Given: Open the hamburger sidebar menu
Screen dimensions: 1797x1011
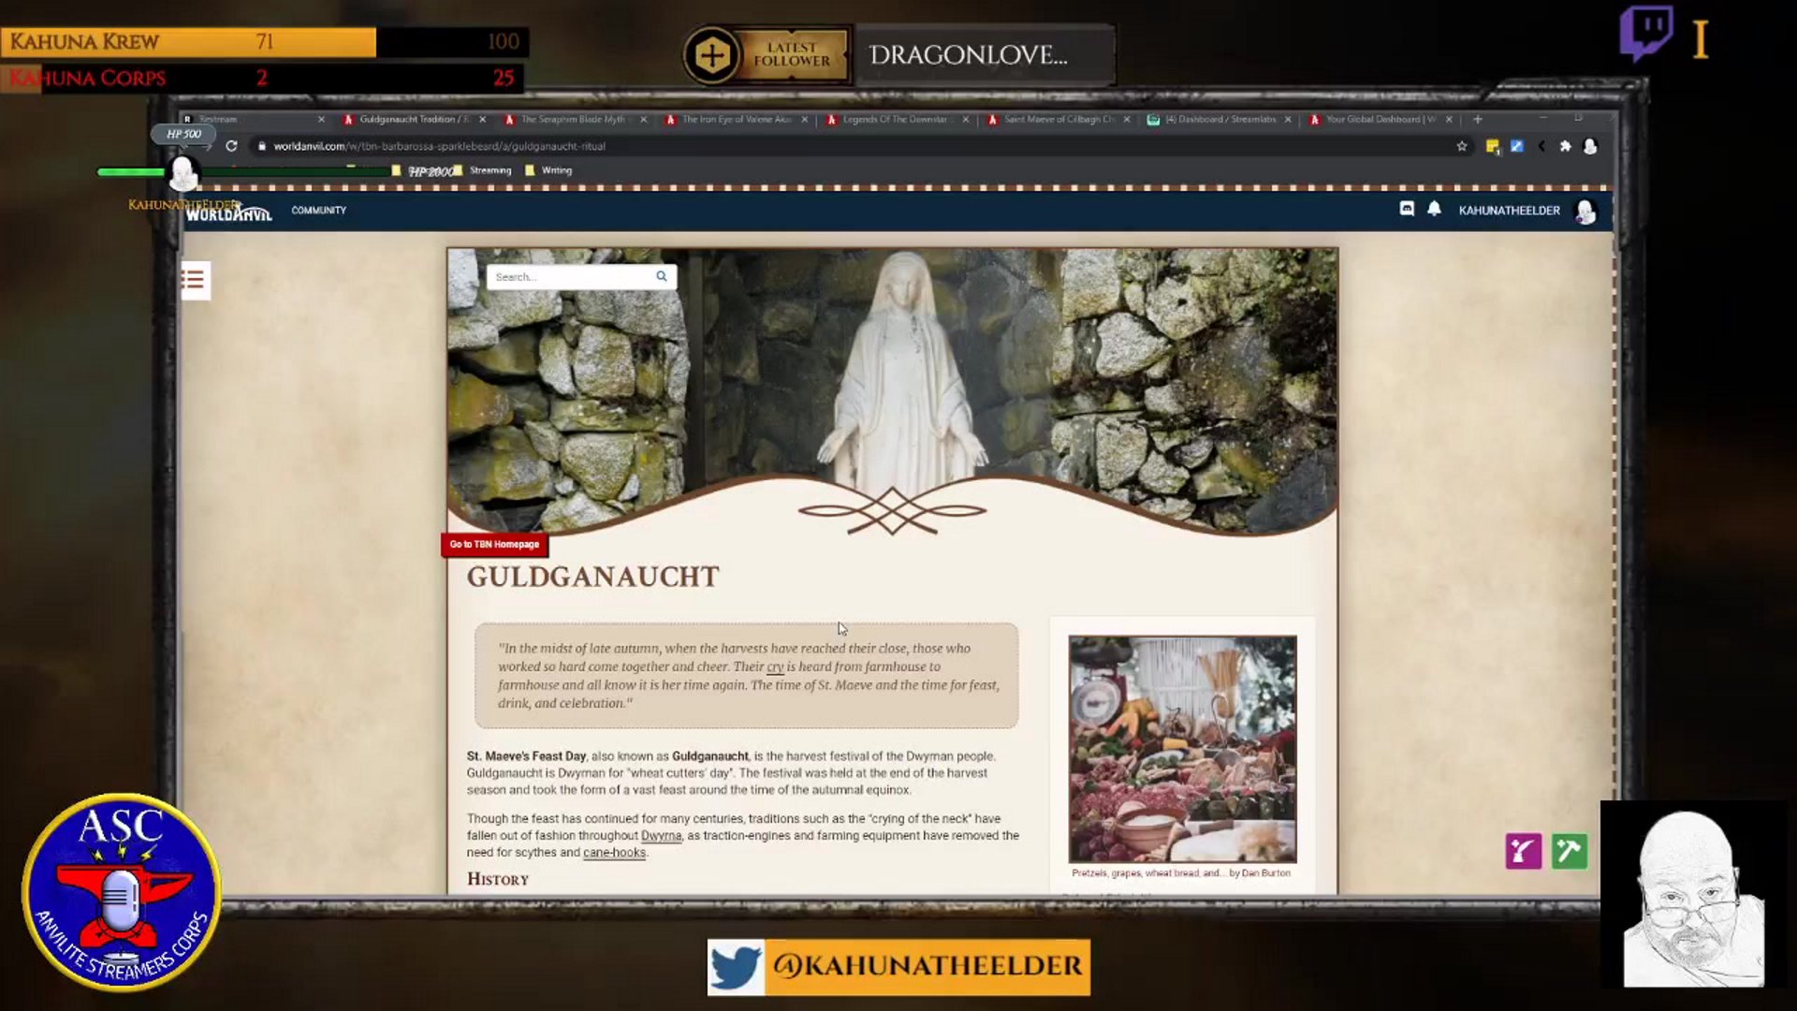Looking at the screenshot, I should (x=195, y=280).
